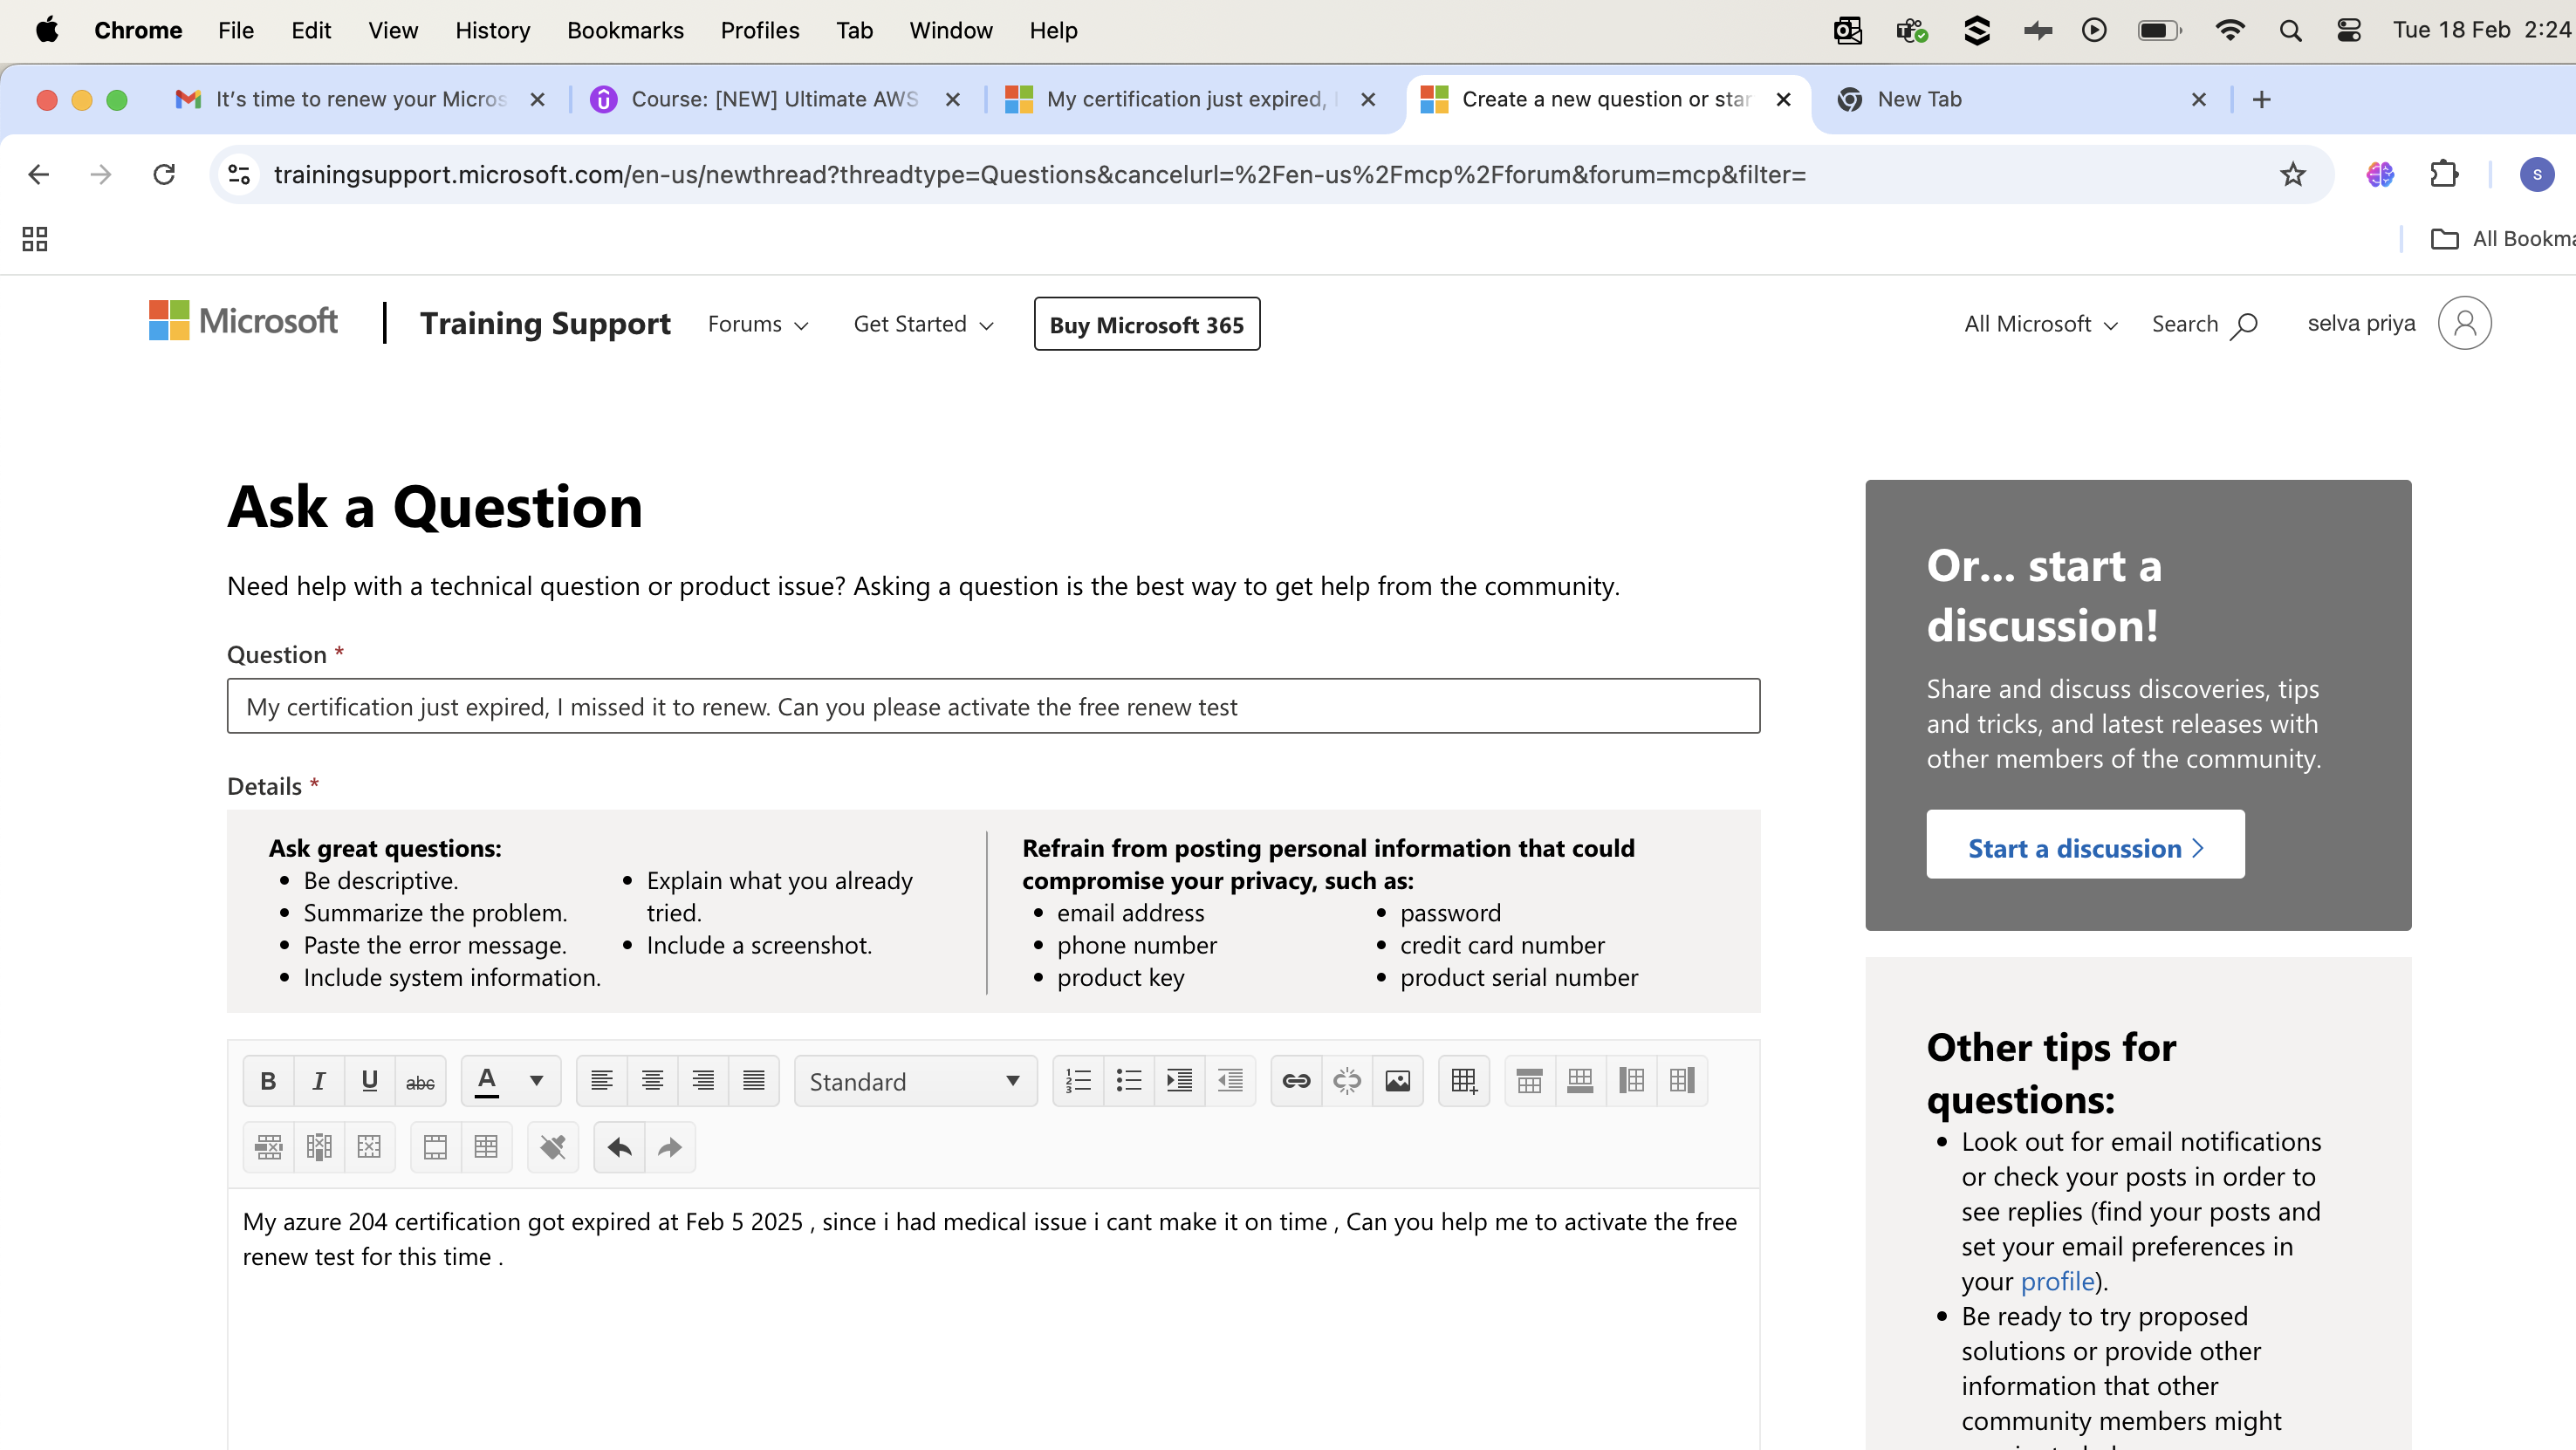Toggle underline formatting in the editor
This screenshot has width=2576, height=1450.
pyautogui.click(x=369, y=1081)
